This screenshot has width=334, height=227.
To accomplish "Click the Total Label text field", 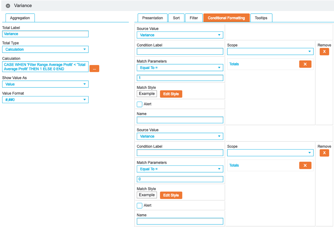I will [45, 34].
